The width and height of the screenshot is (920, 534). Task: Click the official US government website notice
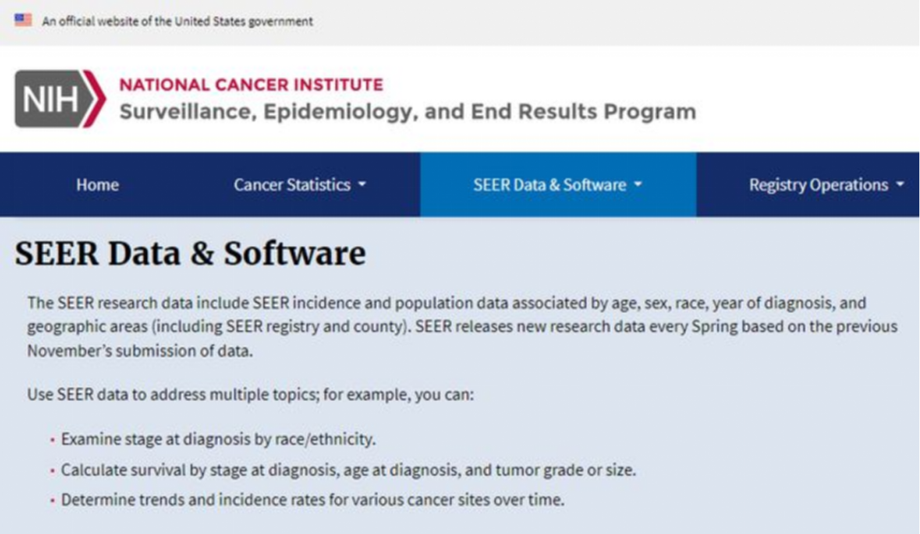(177, 21)
